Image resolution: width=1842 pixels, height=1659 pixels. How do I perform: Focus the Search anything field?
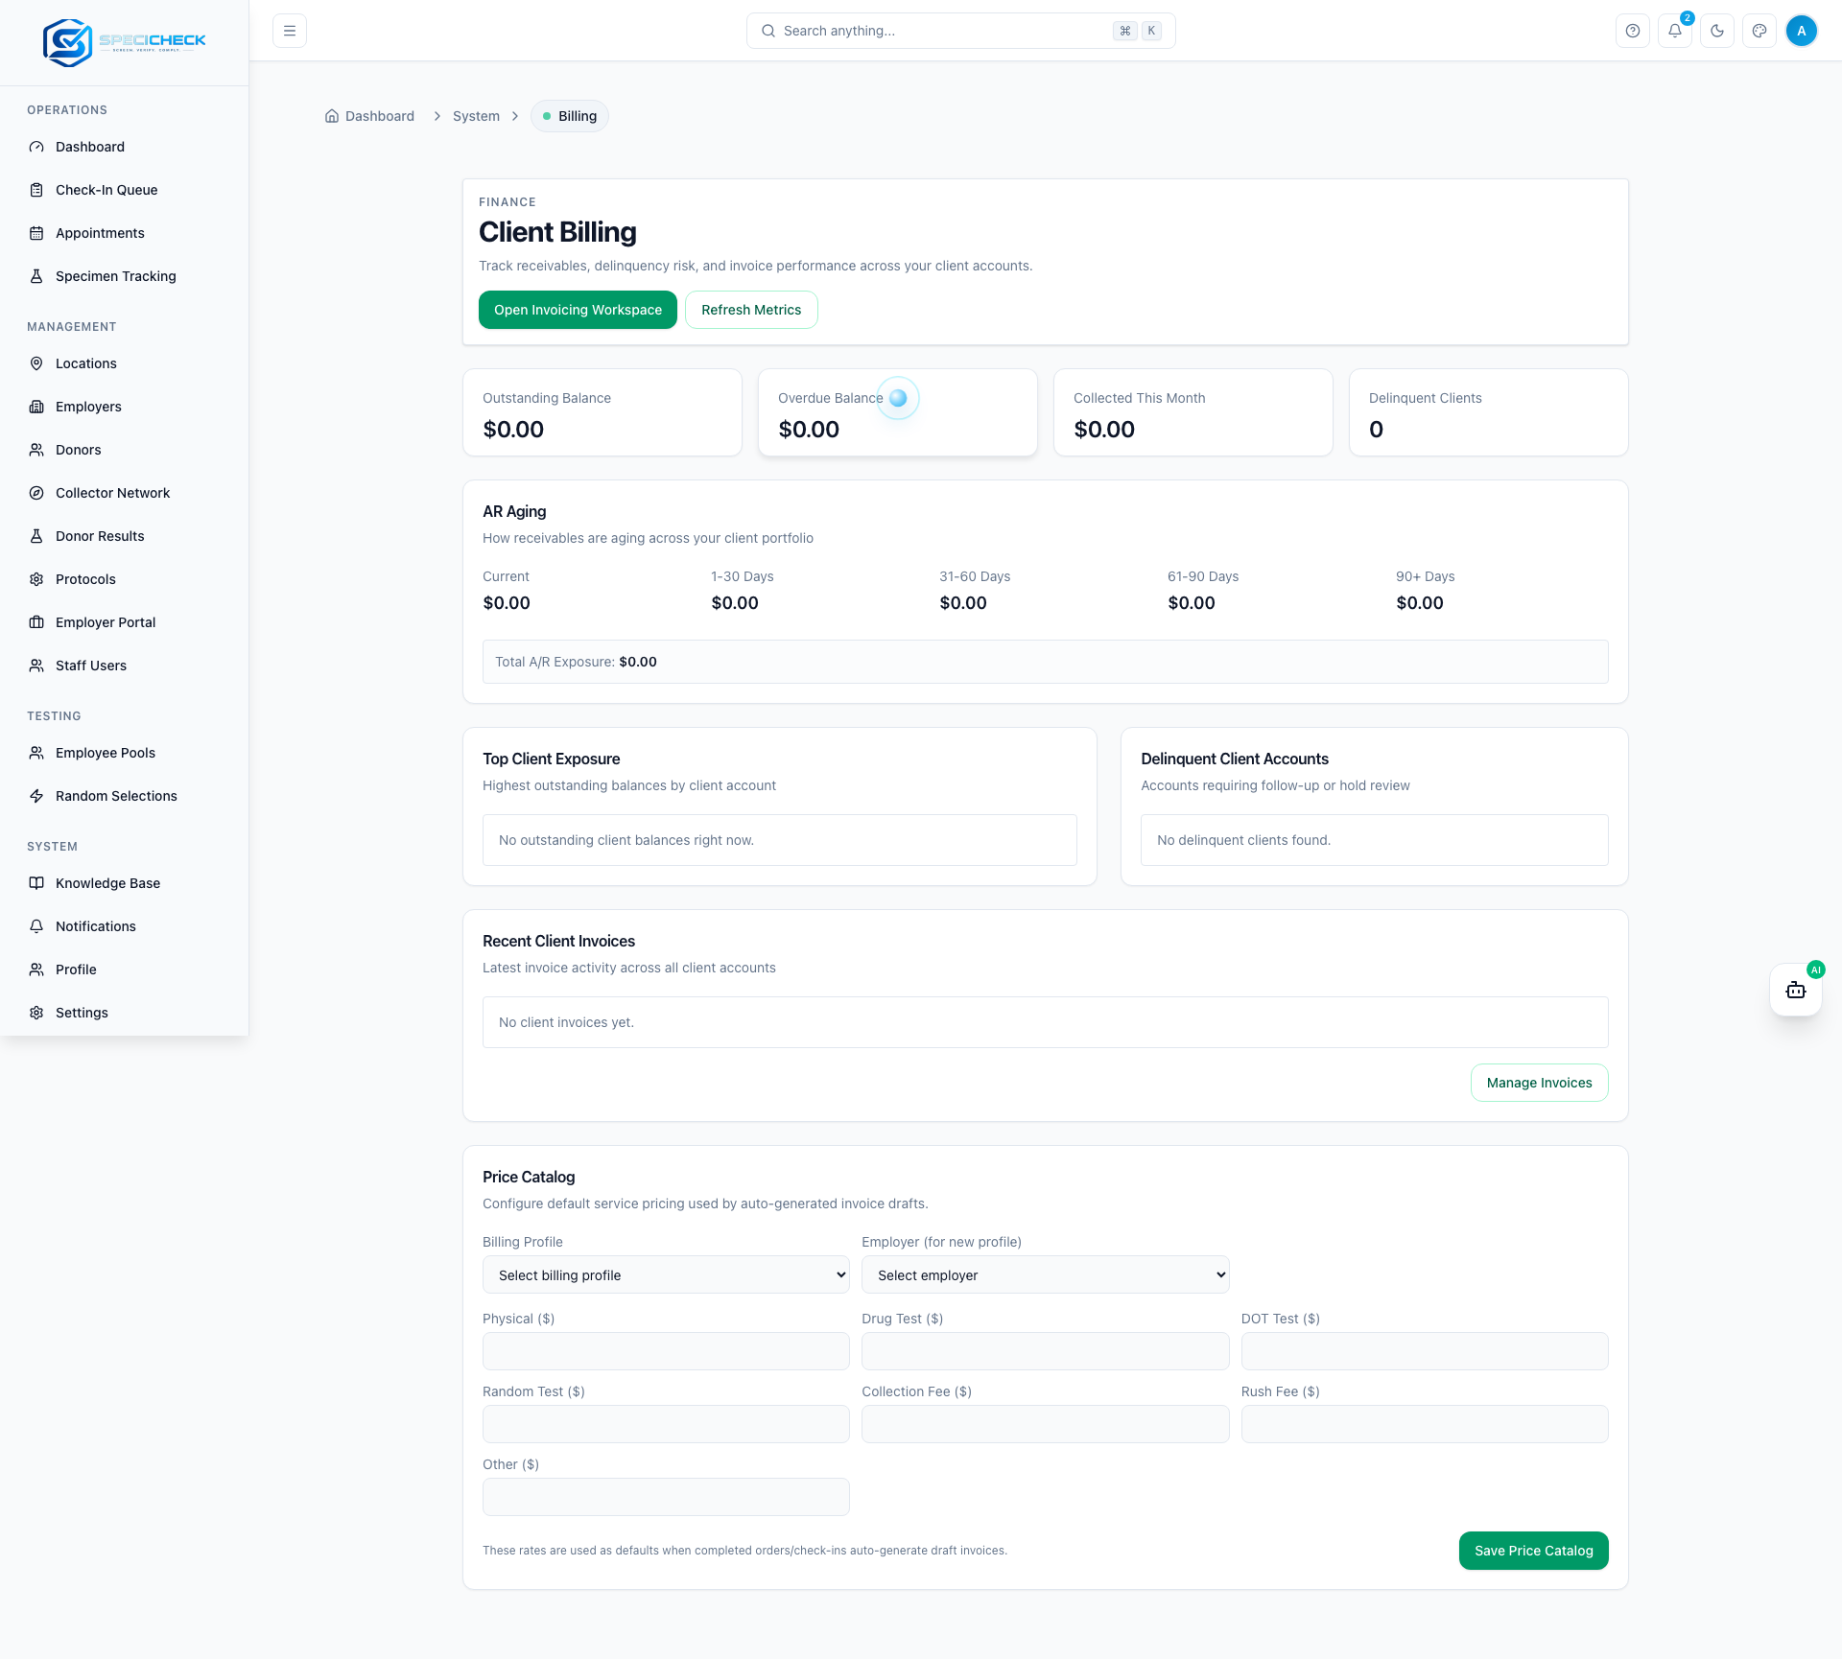pyautogui.click(x=961, y=31)
